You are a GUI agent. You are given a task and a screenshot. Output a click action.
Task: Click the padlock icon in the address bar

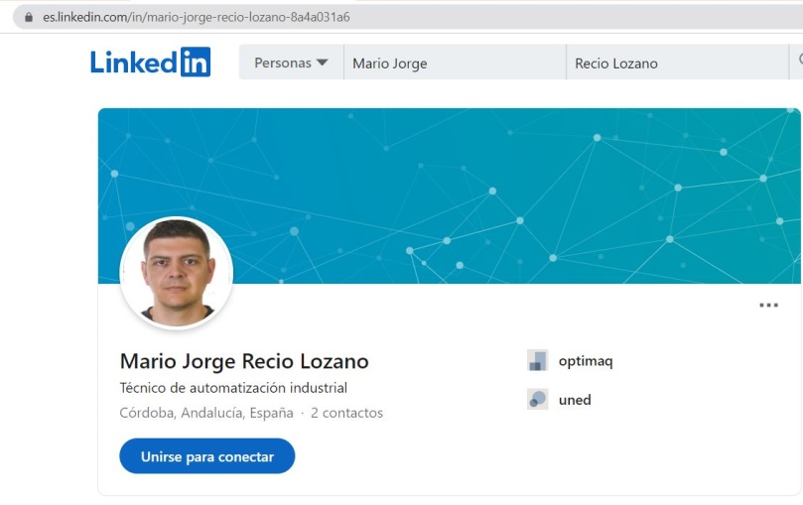(28, 17)
